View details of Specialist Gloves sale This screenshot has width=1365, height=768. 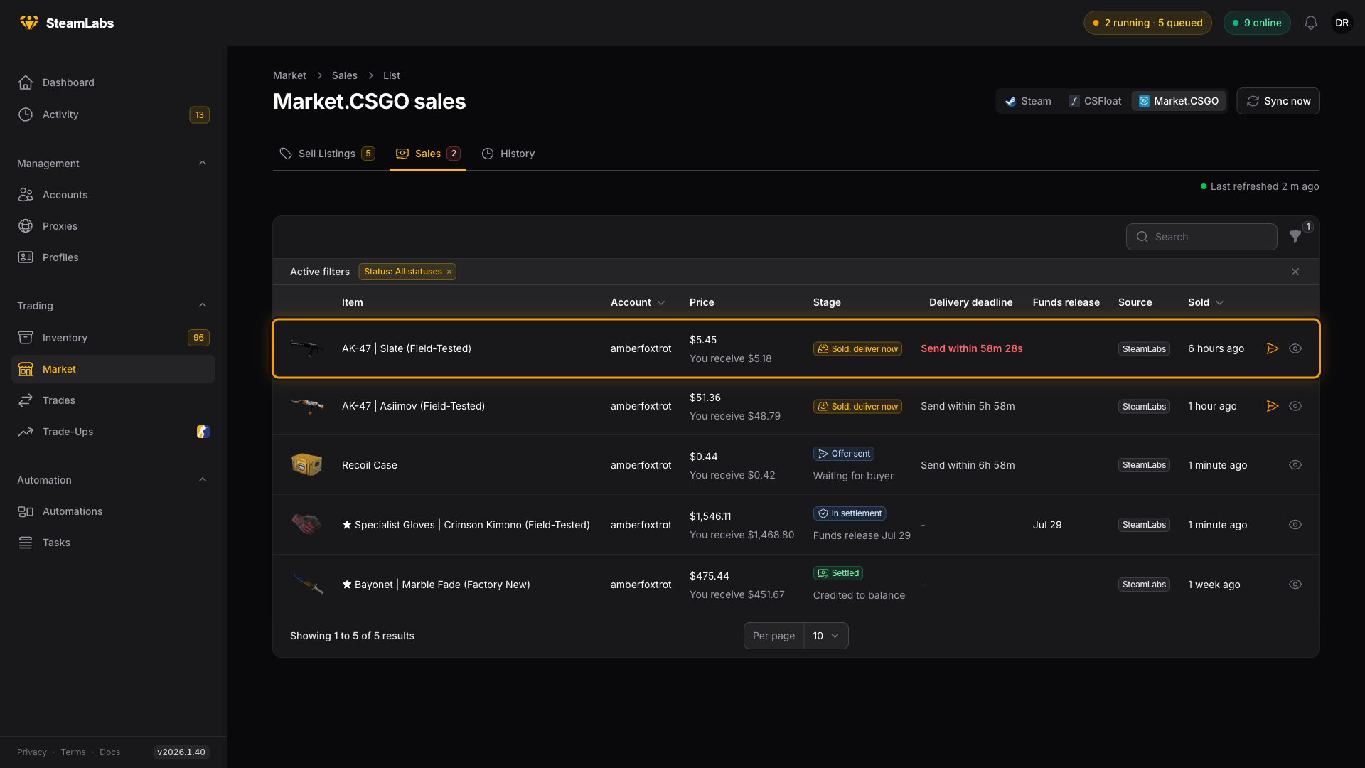point(1295,525)
